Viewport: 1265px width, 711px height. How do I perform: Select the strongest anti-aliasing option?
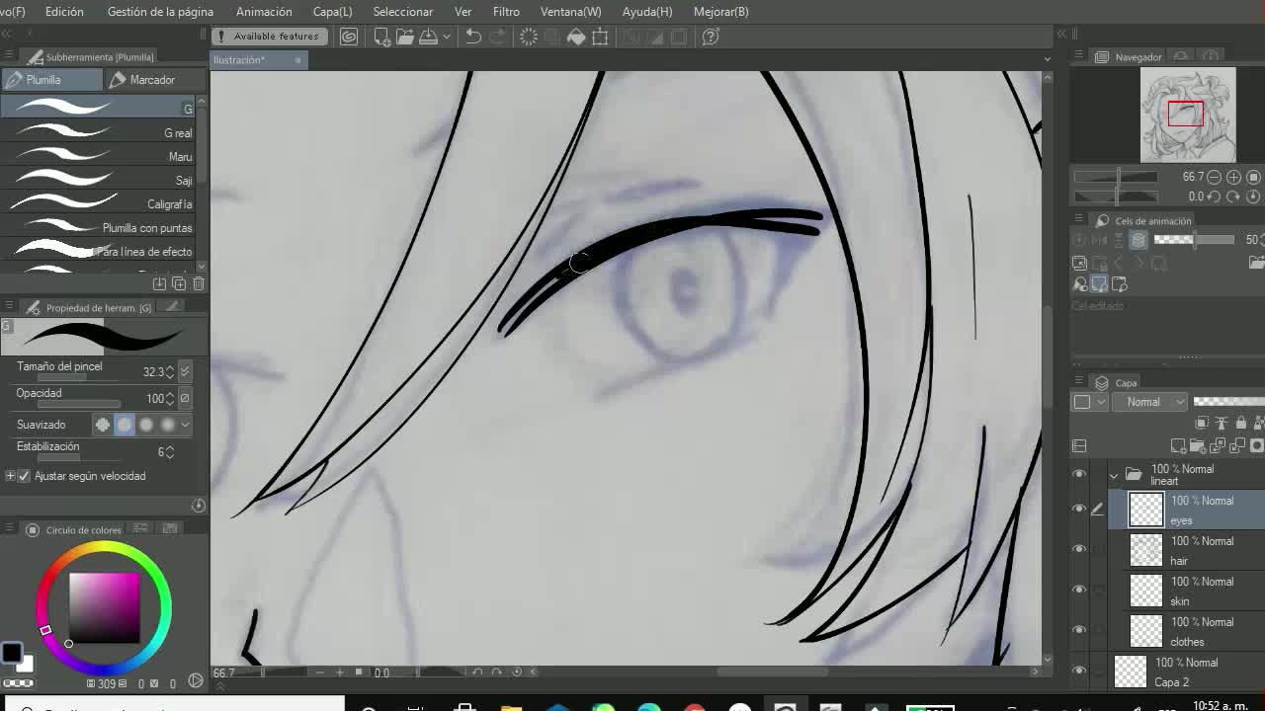click(x=168, y=425)
